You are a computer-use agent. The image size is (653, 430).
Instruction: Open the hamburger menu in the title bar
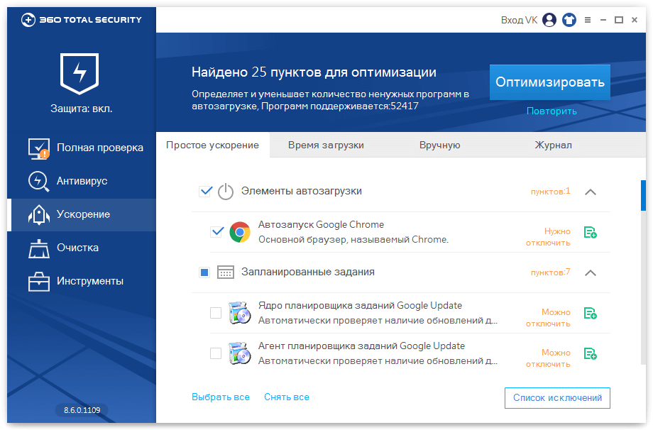(x=588, y=20)
